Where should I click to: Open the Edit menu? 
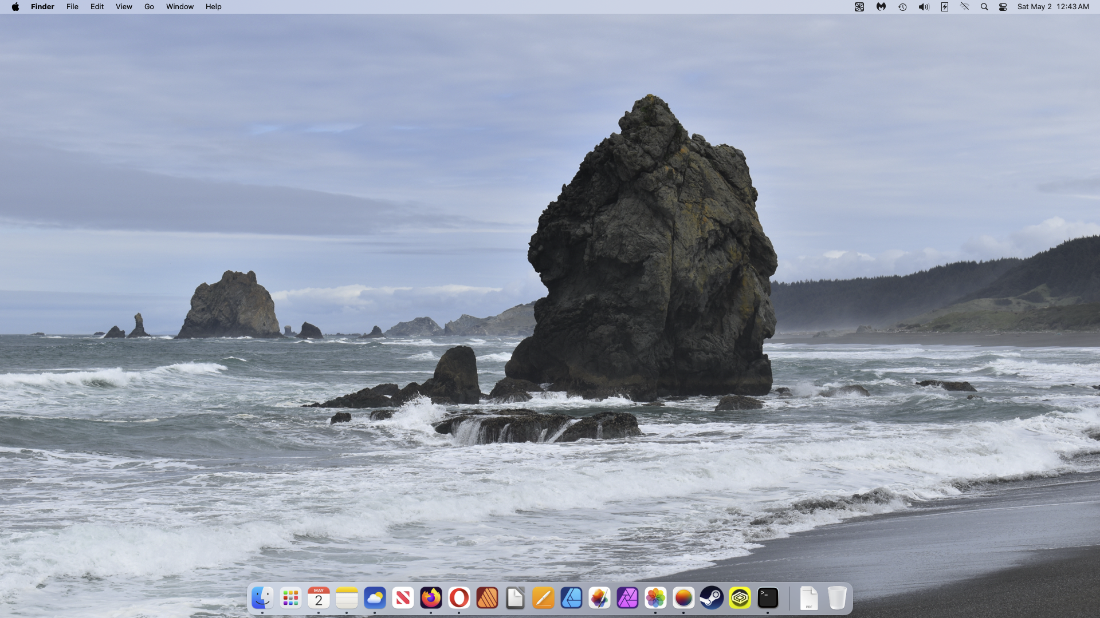(x=97, y=7)
